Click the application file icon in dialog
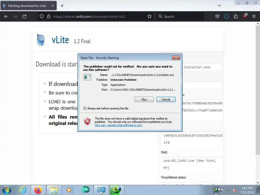Screen dimensions: 260x195 click(x=87, y=77)
